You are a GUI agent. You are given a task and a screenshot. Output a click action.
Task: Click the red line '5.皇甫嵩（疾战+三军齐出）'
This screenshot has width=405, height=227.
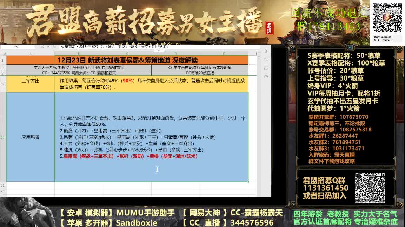129,156
